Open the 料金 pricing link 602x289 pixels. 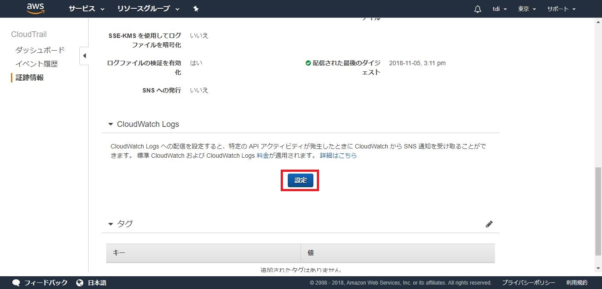[x=262, y=156]
